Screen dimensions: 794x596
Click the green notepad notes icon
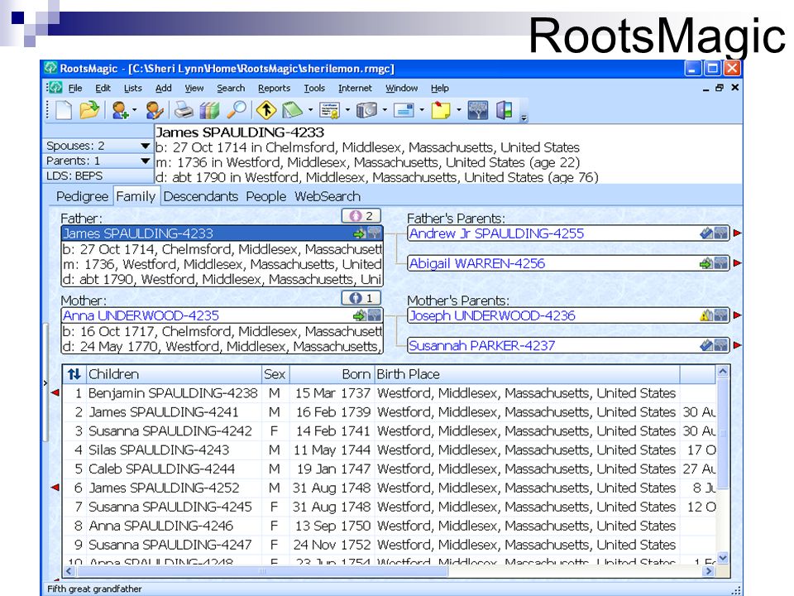[292, 110]
